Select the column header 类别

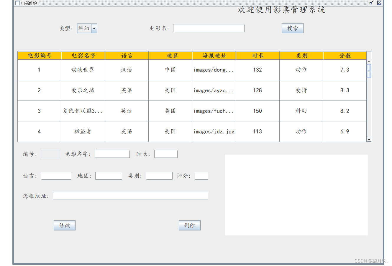[301, 56]
